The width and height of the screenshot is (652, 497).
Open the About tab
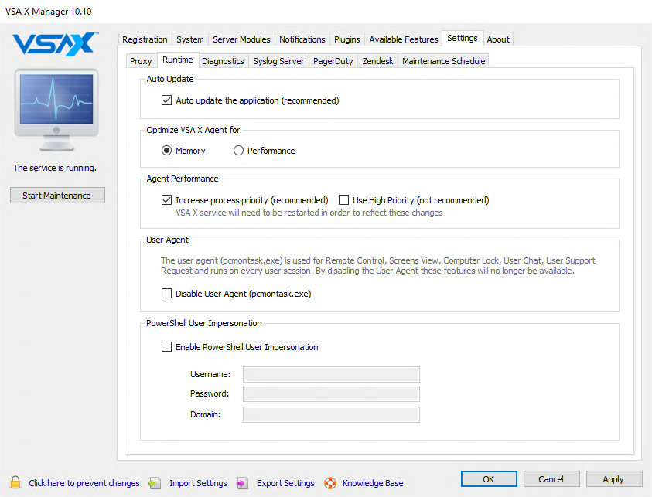498,39
